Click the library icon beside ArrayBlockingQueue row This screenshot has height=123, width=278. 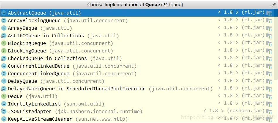click(x=269, y=20)
